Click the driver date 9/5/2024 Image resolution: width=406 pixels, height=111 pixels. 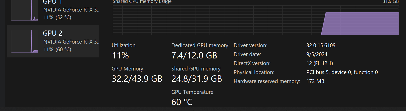point(317,54)
